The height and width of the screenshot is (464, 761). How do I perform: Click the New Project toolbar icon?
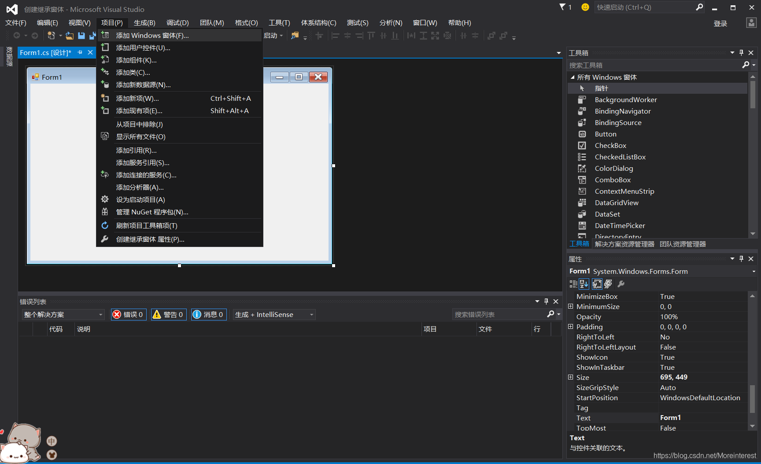tap(52, 36)
